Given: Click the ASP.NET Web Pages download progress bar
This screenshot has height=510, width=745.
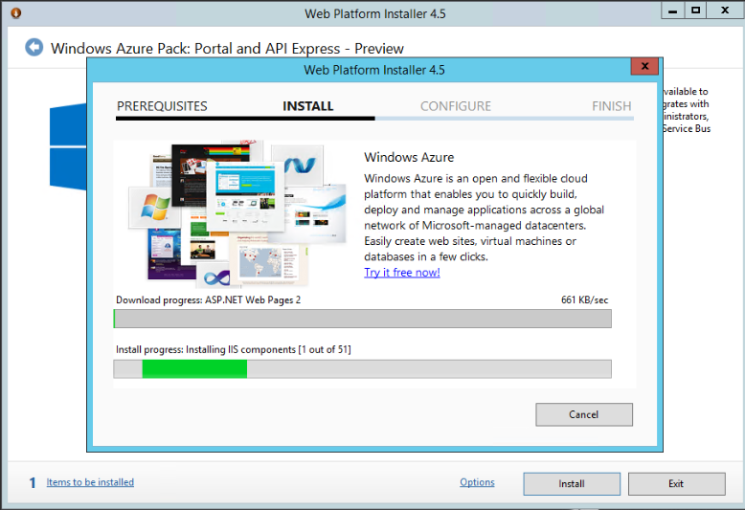Looking at the screenshot, I should coord(362,319).
